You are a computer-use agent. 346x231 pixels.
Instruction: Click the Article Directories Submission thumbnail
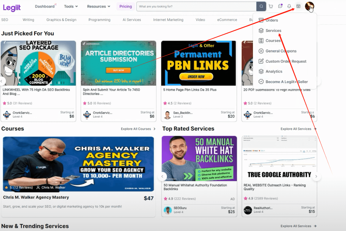118,63
